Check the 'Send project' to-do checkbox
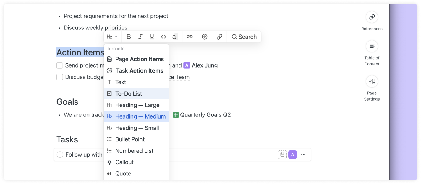The width and height of the screenshot is (421, 184). tap(60, 65)
